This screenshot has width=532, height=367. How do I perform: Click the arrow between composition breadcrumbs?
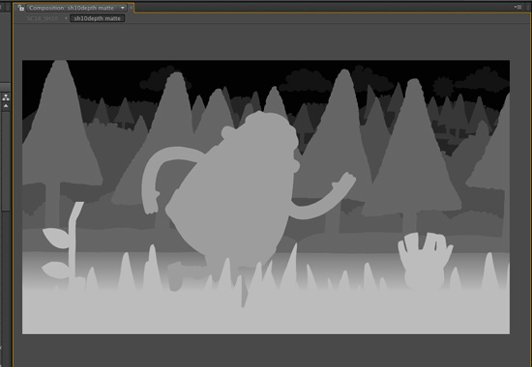coord(66,18)
